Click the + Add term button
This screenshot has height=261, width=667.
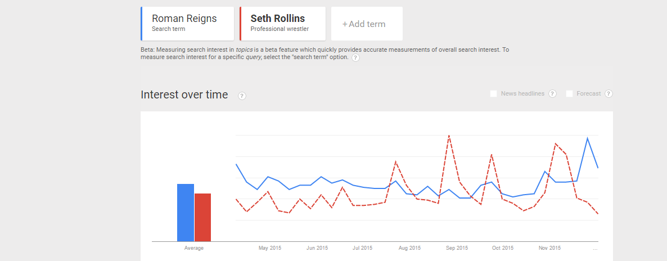(367, 24)
